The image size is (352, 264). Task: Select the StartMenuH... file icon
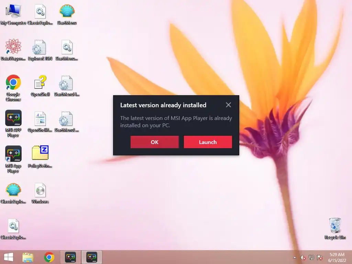click(67, 86)
